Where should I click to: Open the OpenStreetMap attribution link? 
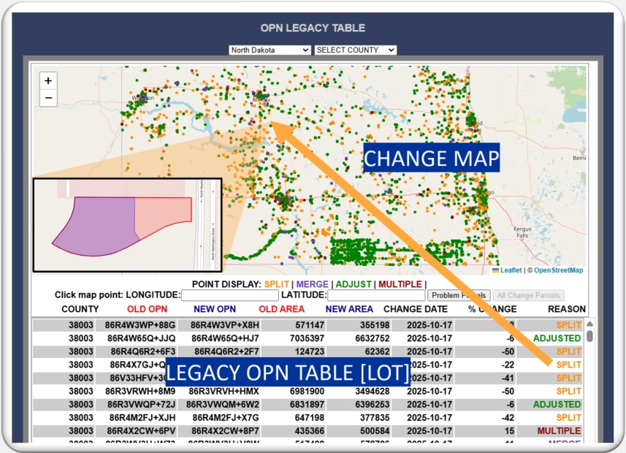coord(558,270)
